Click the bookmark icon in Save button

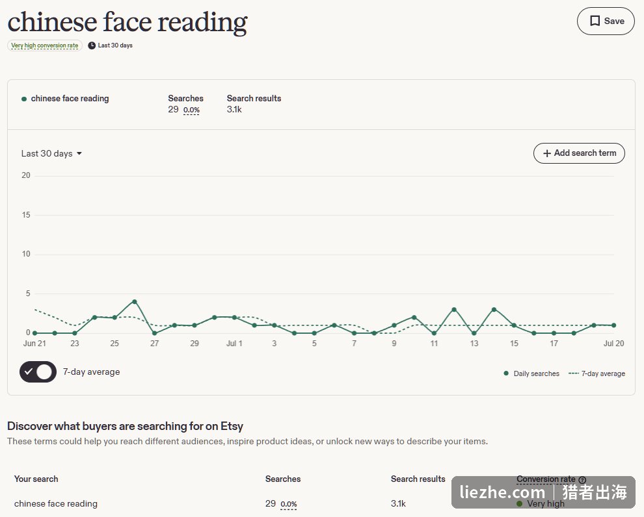pyautogui.click(x=595, y=21)
